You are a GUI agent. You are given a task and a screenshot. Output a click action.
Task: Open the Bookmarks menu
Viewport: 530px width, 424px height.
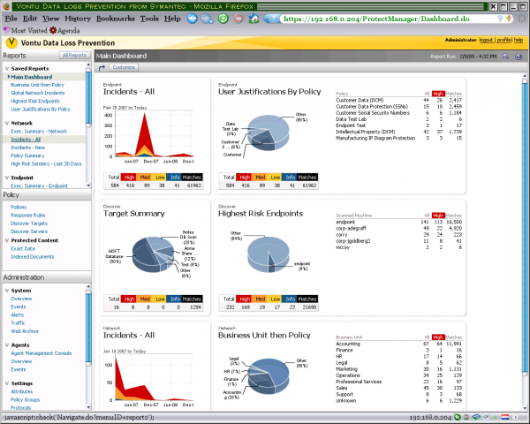(116, 19)
